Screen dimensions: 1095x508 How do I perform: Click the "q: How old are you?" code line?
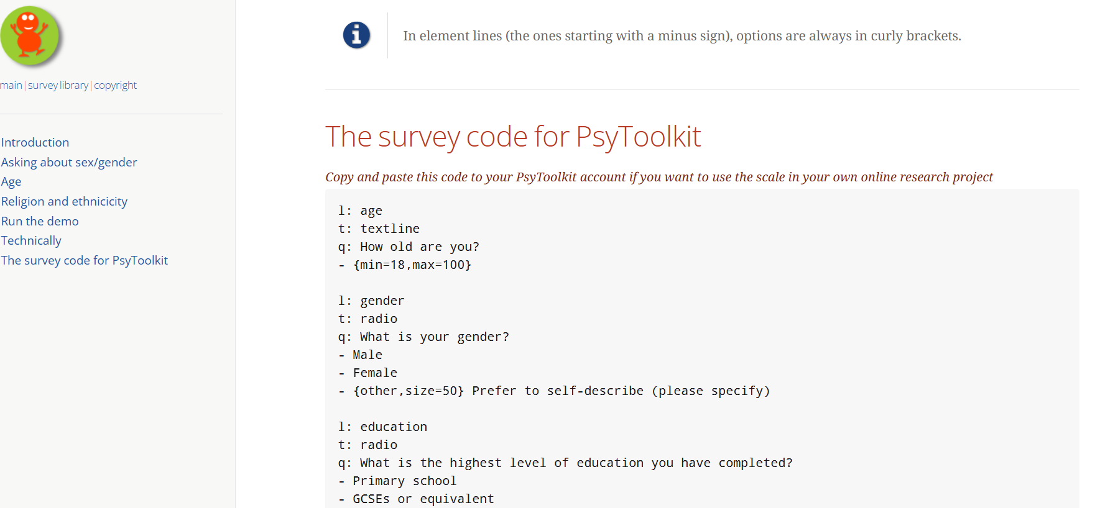[409, 247]
